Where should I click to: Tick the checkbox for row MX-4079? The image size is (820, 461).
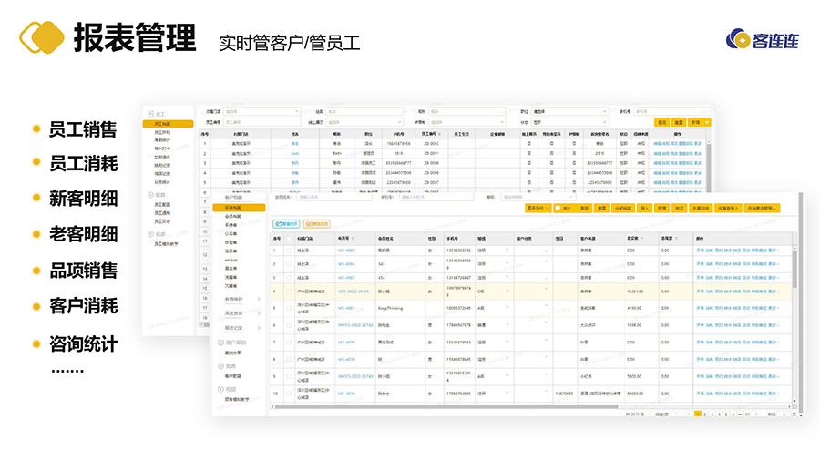point(288,343)
